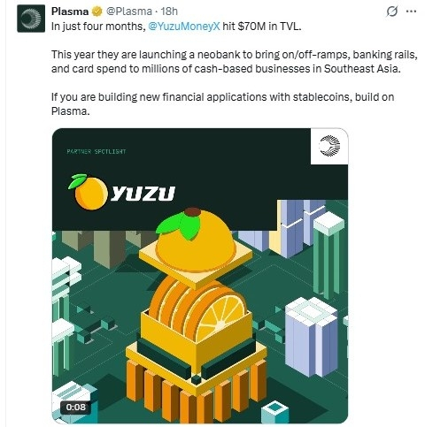Click the orange column base of building
425x427 pixels.
[x=197, y=390]
